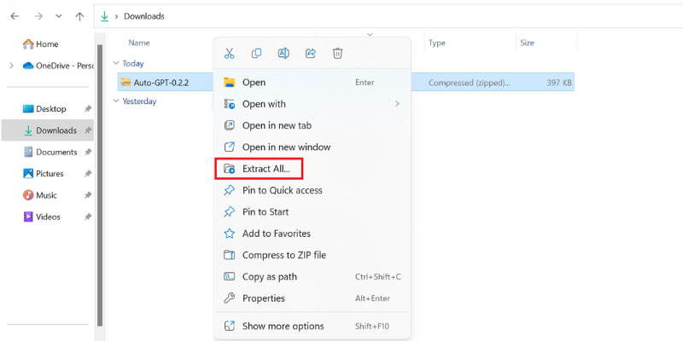
Task: Click the Cut scissors icon
Action: point(229,53)
